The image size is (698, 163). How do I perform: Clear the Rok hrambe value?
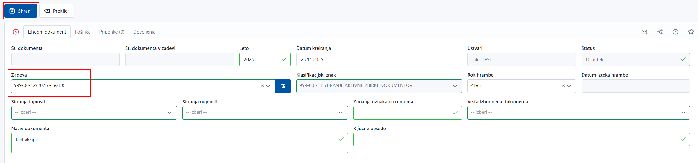tap(563, 86)
